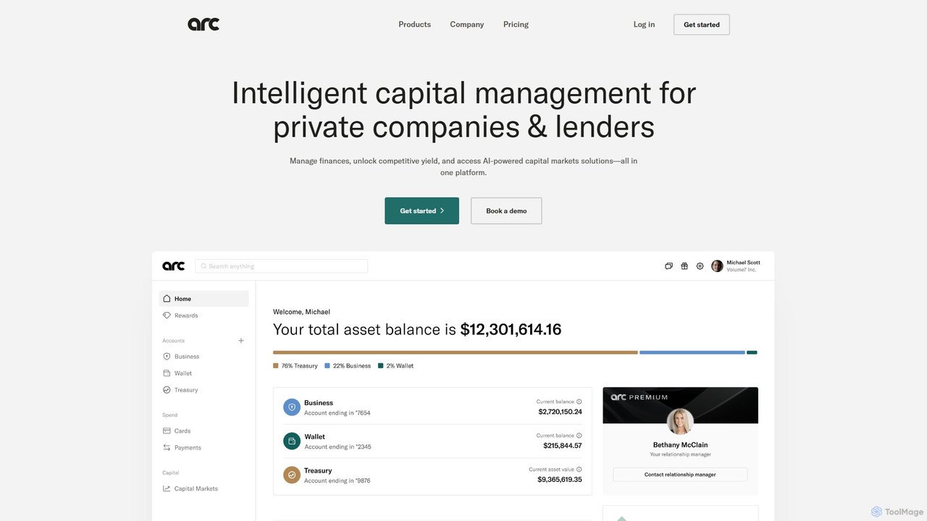Viewport: 927px width, 521px height.
Task: Click the tan Treasury balance bar segment
Action: [x=456, y=352]
